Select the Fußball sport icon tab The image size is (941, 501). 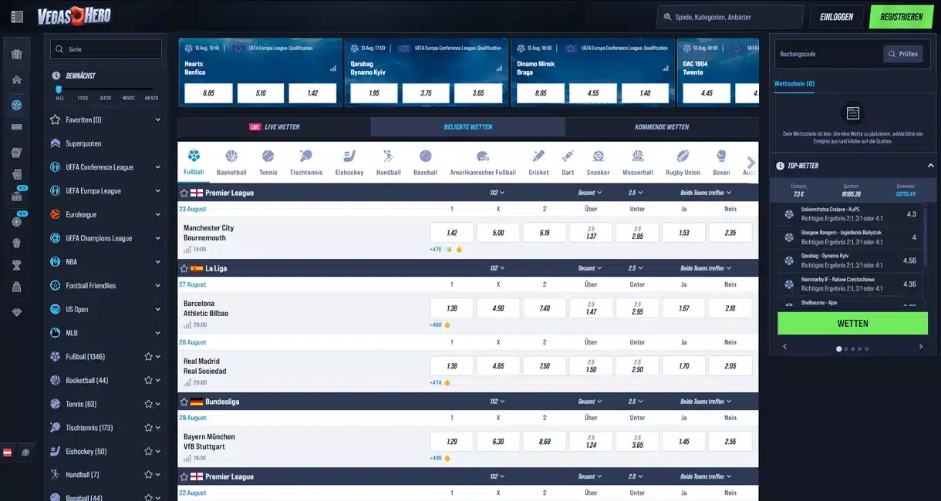[194, 163]
